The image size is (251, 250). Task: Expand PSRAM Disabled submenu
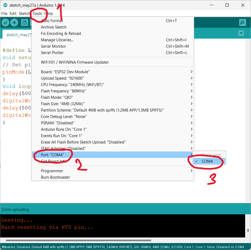point(113,123)
